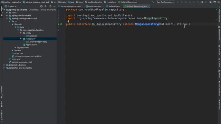Open the 2: Favorites side tab
Image resolution: width=221 pixels, height=124 pixels.
tap(1, 92)
